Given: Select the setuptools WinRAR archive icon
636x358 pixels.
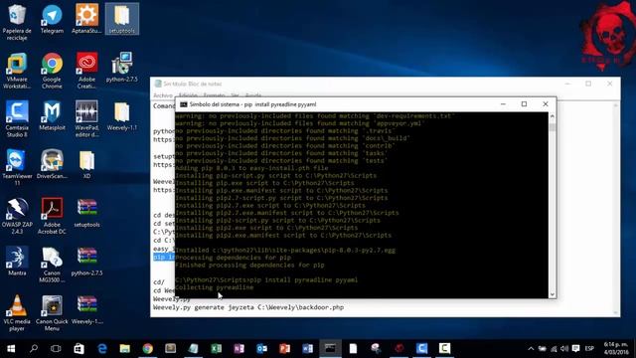Looking at the screenshot, I should [86, 212].
